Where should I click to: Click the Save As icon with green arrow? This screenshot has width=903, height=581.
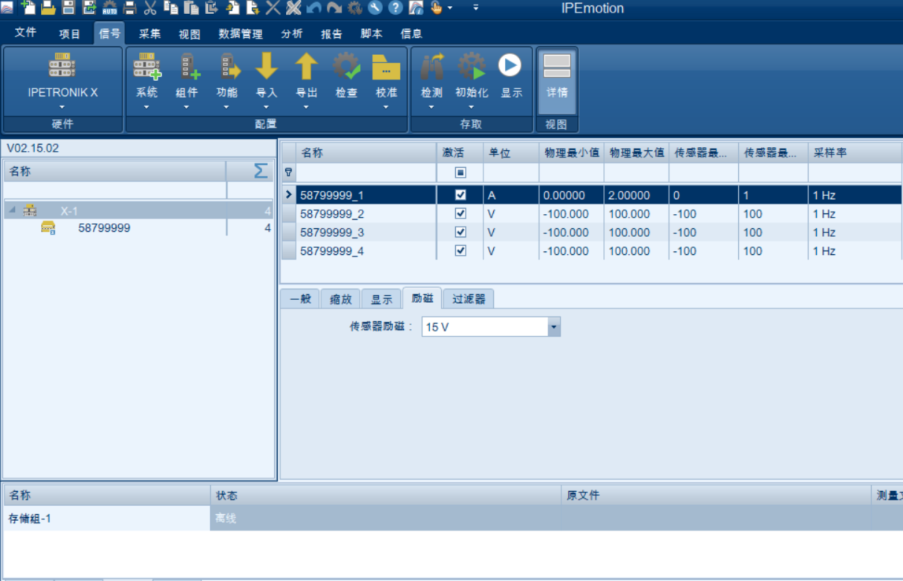pyautogui.click(x=89, y=8)
